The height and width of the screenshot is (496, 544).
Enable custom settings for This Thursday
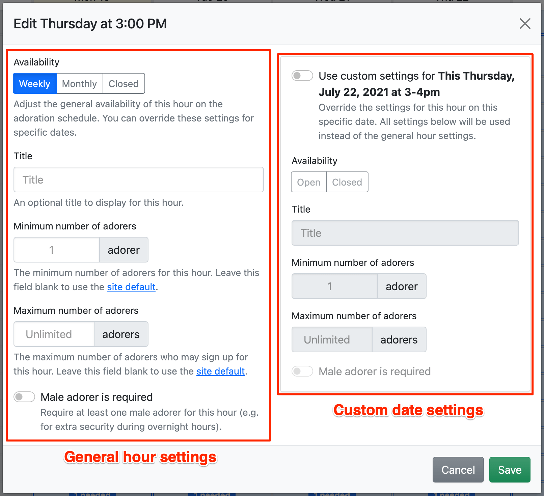click(x=302, y=76)
